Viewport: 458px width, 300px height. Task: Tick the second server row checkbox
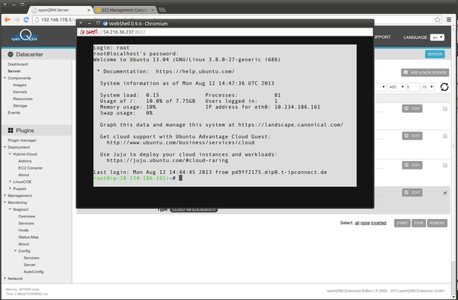445,136
